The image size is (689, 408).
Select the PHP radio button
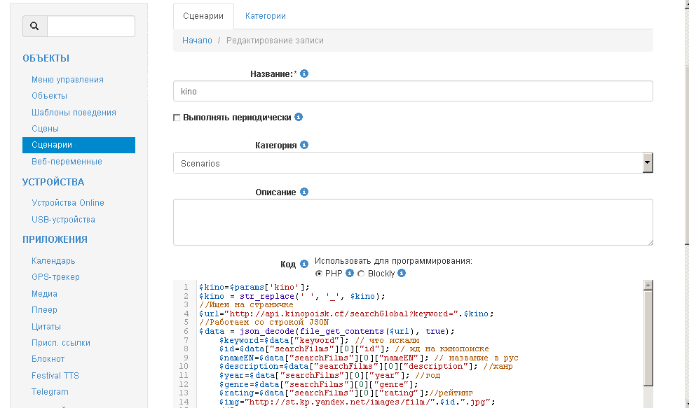pyautogui.click(x=319, y=273)
